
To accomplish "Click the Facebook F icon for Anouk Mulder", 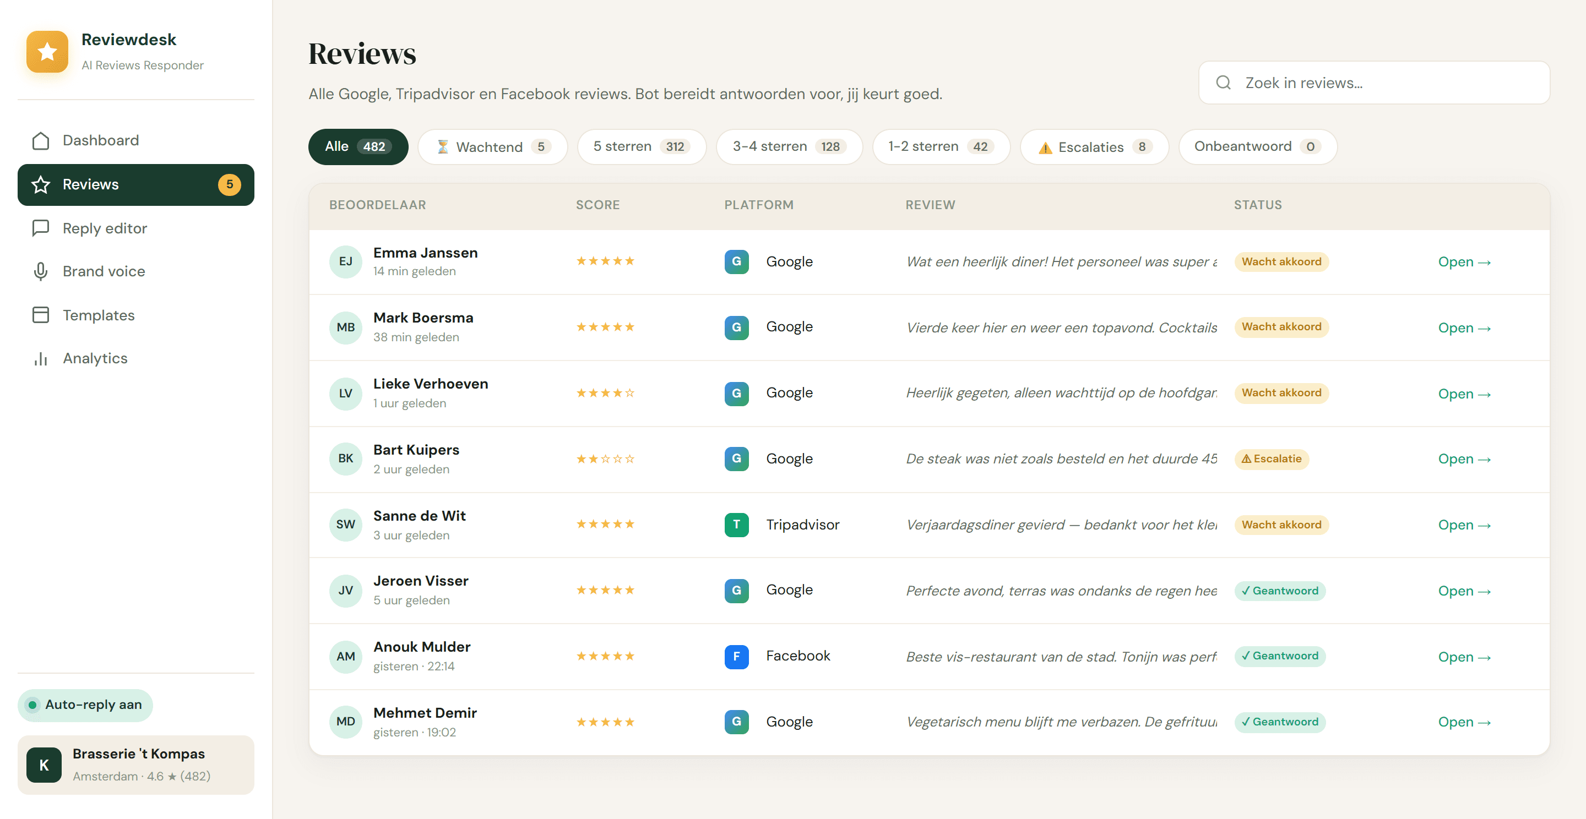I will [736, 657].
